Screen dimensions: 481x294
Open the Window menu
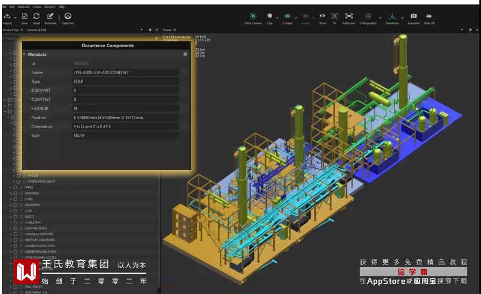50,7
